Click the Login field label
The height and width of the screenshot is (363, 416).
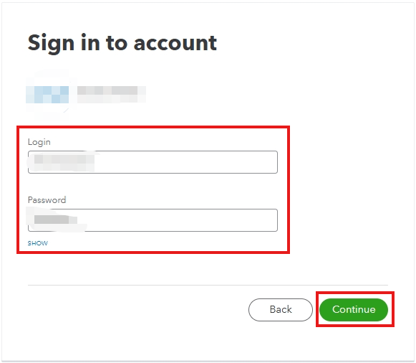(39, 142)
